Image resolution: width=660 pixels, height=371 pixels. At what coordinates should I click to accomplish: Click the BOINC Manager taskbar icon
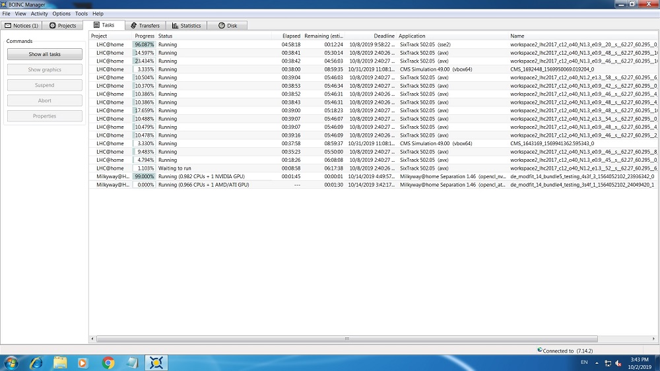(156, 362)
